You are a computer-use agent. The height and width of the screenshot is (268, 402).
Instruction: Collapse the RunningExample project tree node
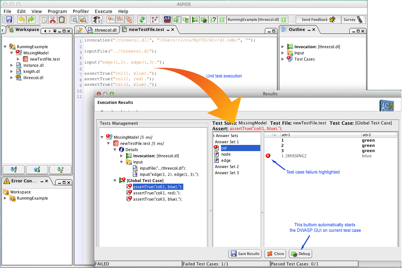5,47
